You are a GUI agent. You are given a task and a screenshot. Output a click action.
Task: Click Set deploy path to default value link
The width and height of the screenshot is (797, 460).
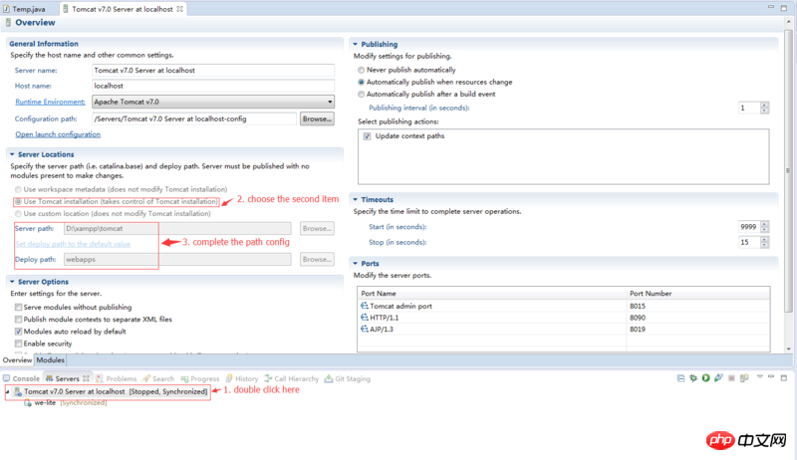pos(73,244)
